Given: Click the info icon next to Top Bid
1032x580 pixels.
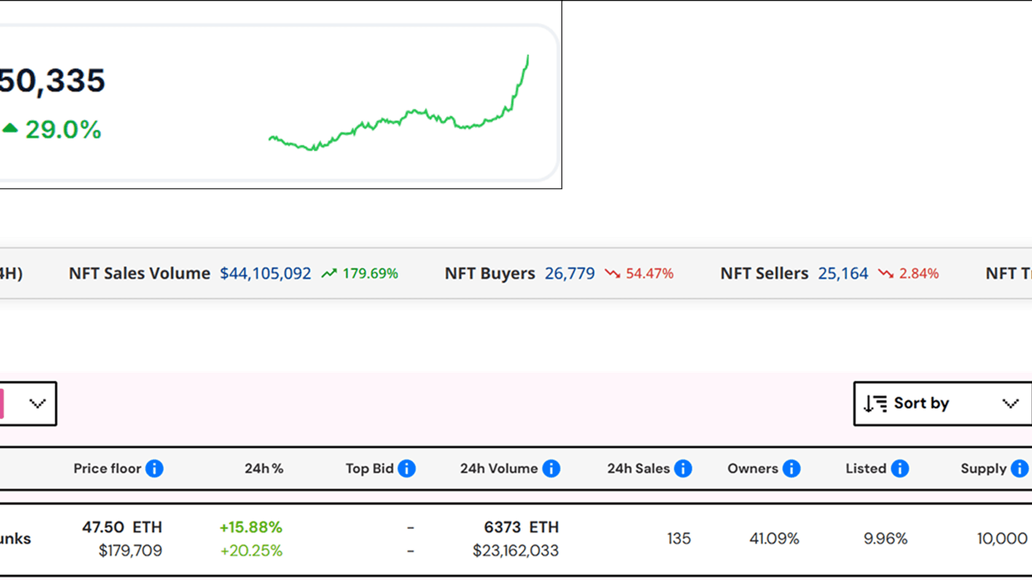Looking at the screenshot, I should [x=407, y=469].
